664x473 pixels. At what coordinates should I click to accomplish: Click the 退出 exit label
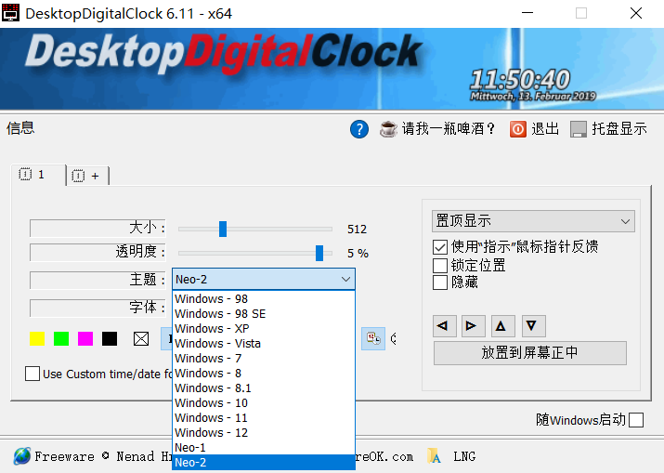(x=545, y=129)
